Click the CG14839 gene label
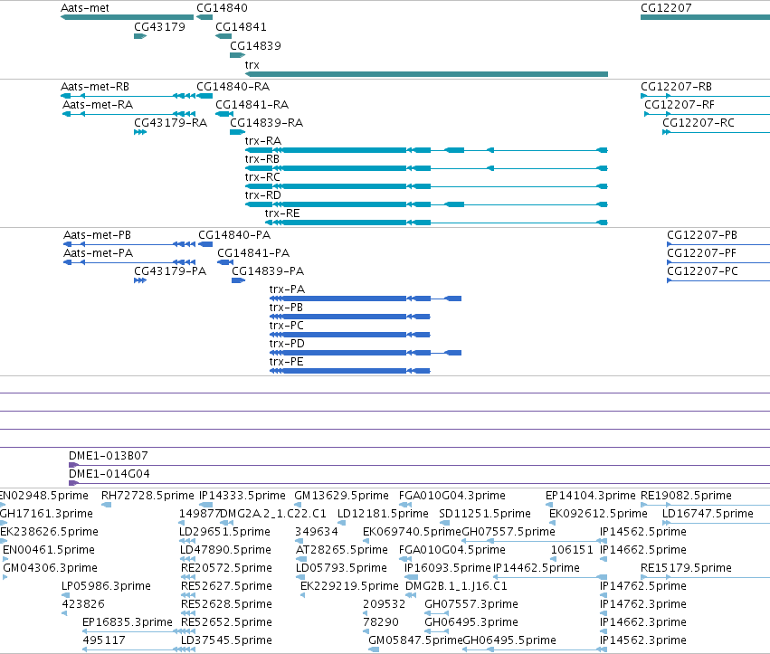 [x=255, y=45]
